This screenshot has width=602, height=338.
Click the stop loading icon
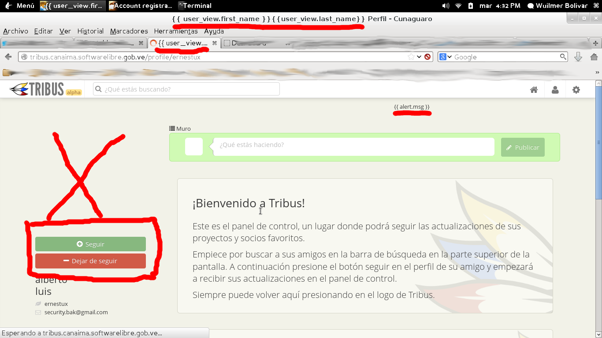[x=427, y=57]
